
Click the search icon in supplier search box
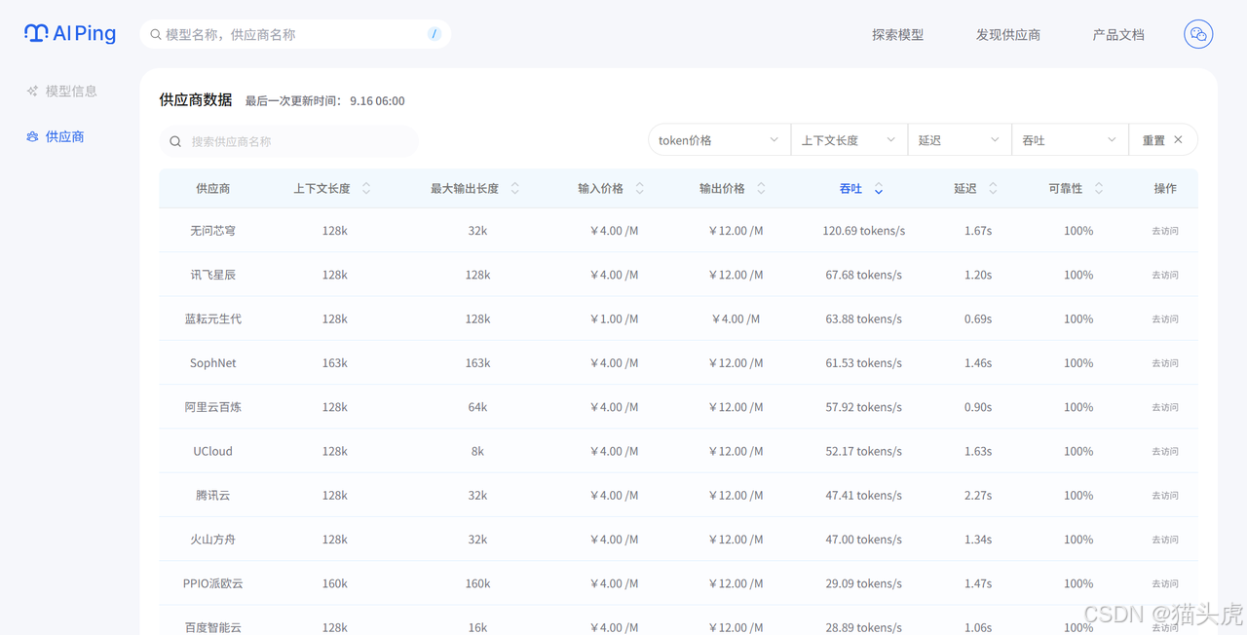175,141
